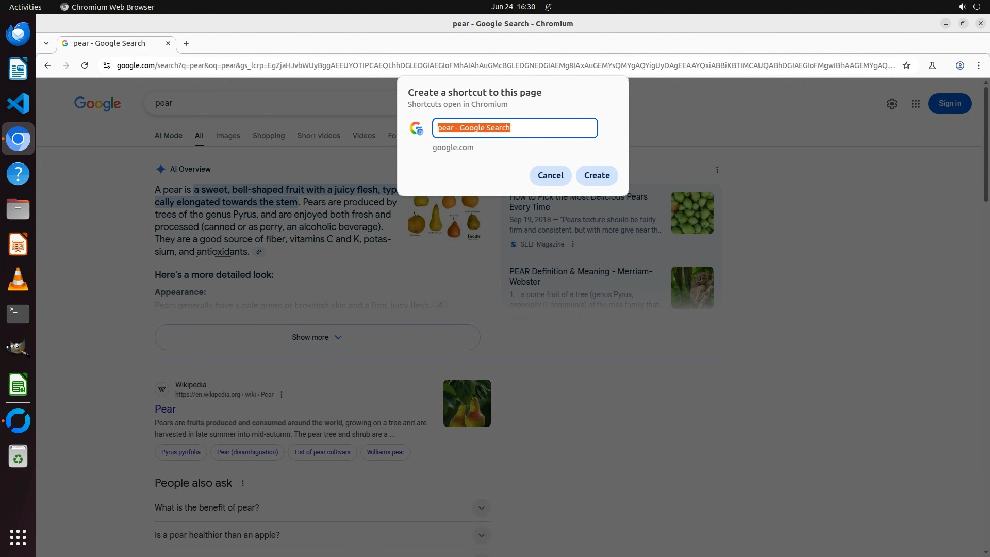Open Google quick settings gear
Screen dimensions: 990x557
click(x=892, y=104)
